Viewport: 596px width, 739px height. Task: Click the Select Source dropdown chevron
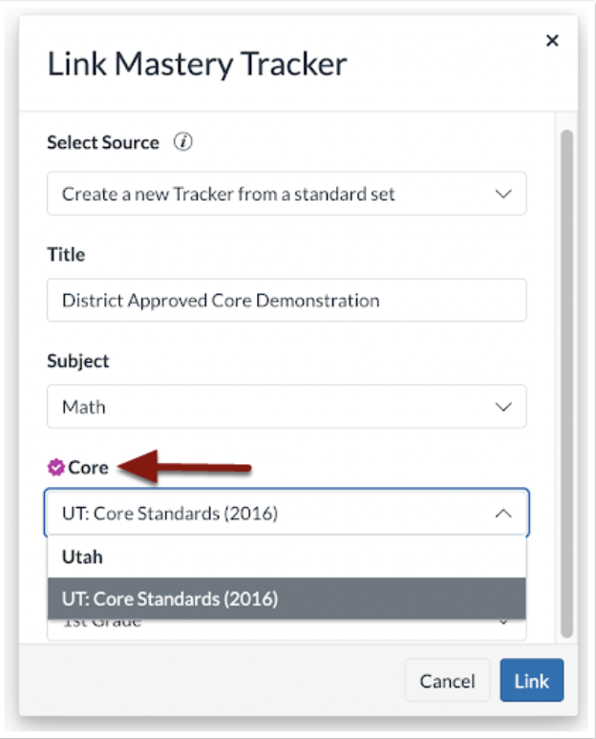[x=503, y=194]
